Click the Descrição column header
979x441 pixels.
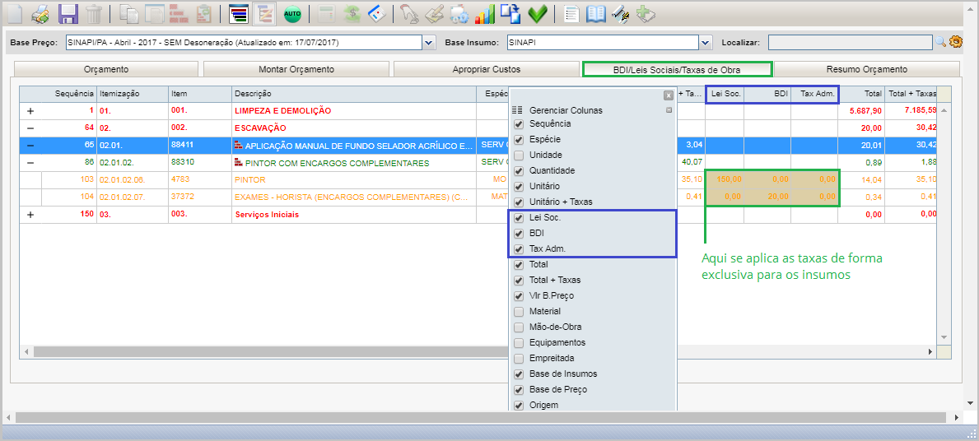coord(354,94)
